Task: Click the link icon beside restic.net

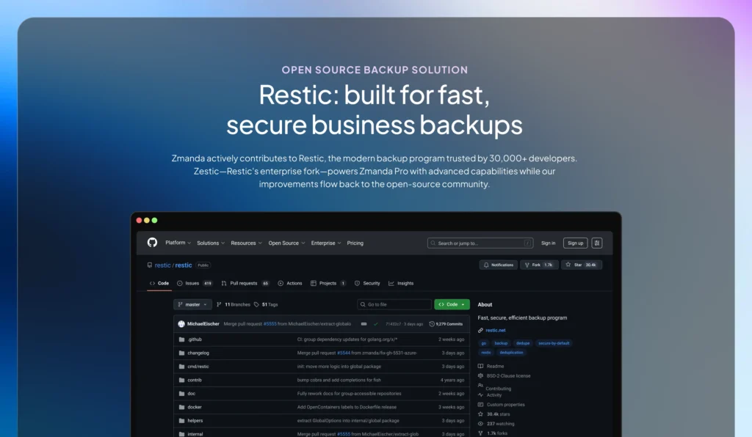Action: coord(480,330)
